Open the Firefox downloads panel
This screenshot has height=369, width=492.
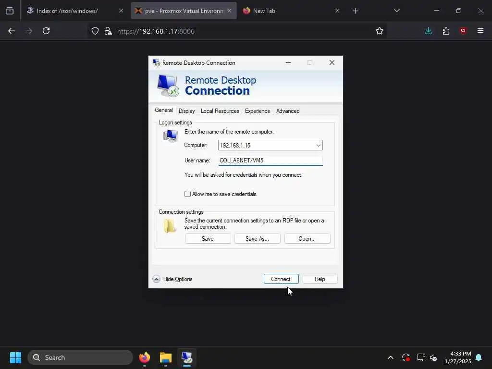coord(428,31)
